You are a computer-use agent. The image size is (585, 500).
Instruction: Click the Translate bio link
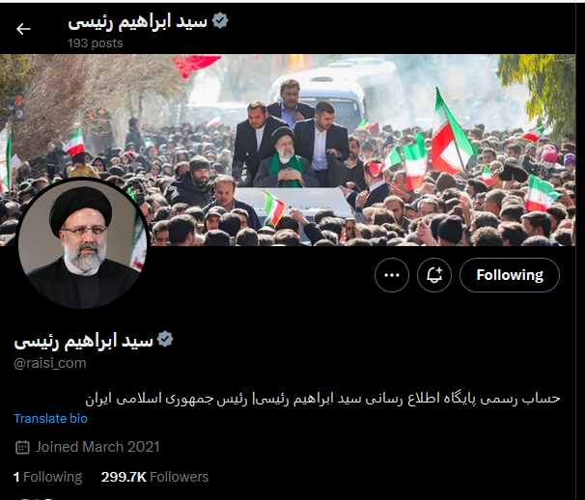50,419
